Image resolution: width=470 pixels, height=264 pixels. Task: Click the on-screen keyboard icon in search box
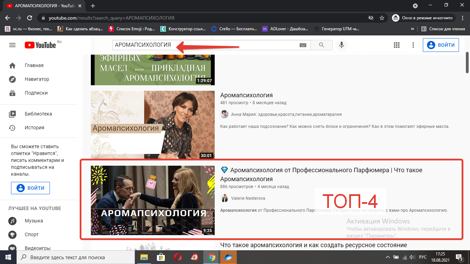point(303,45)
